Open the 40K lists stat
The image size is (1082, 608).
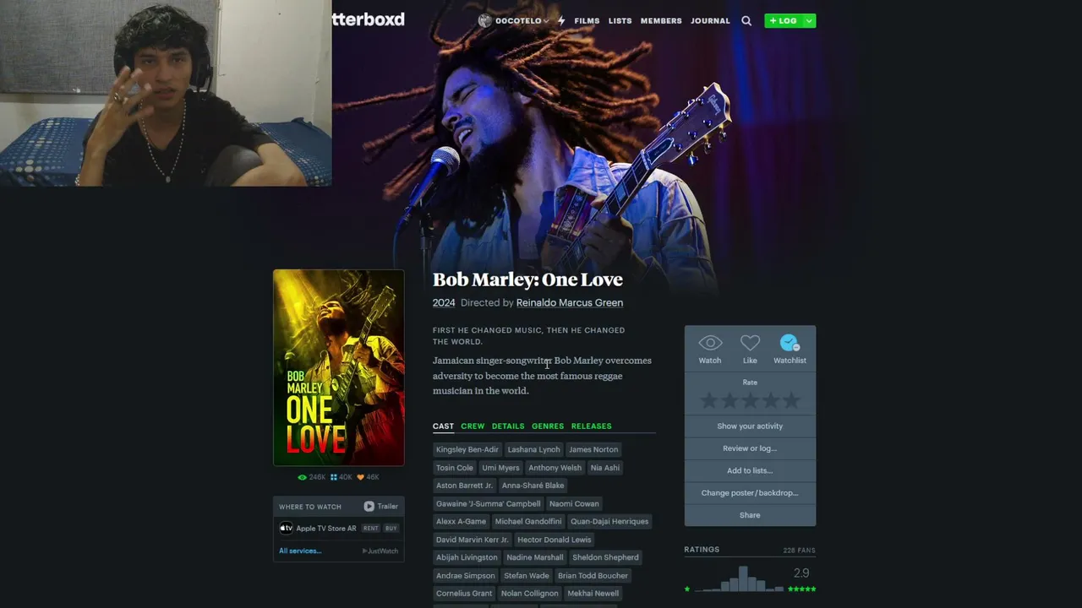coord(342,477)
